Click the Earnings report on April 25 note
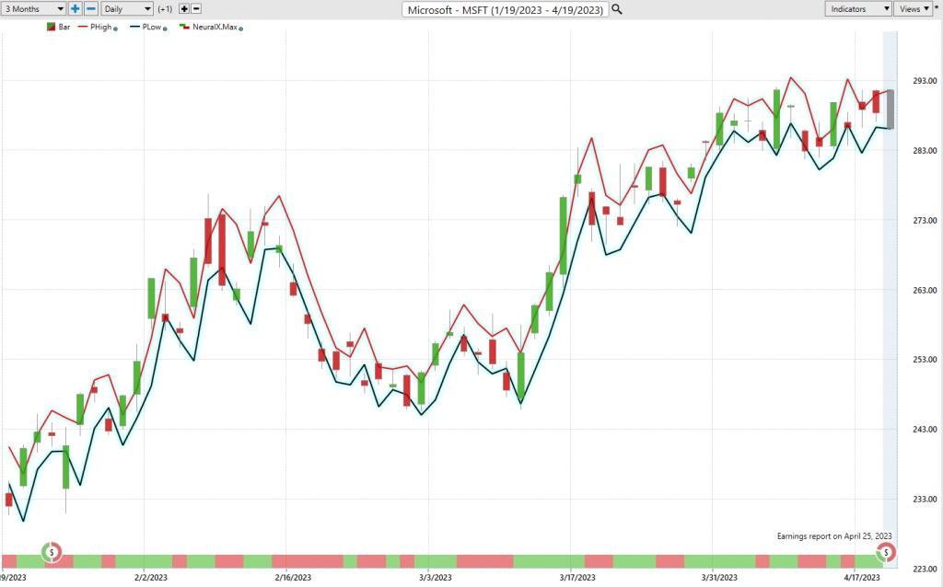This screenshot has width=943, height=587. click(834, 535)
